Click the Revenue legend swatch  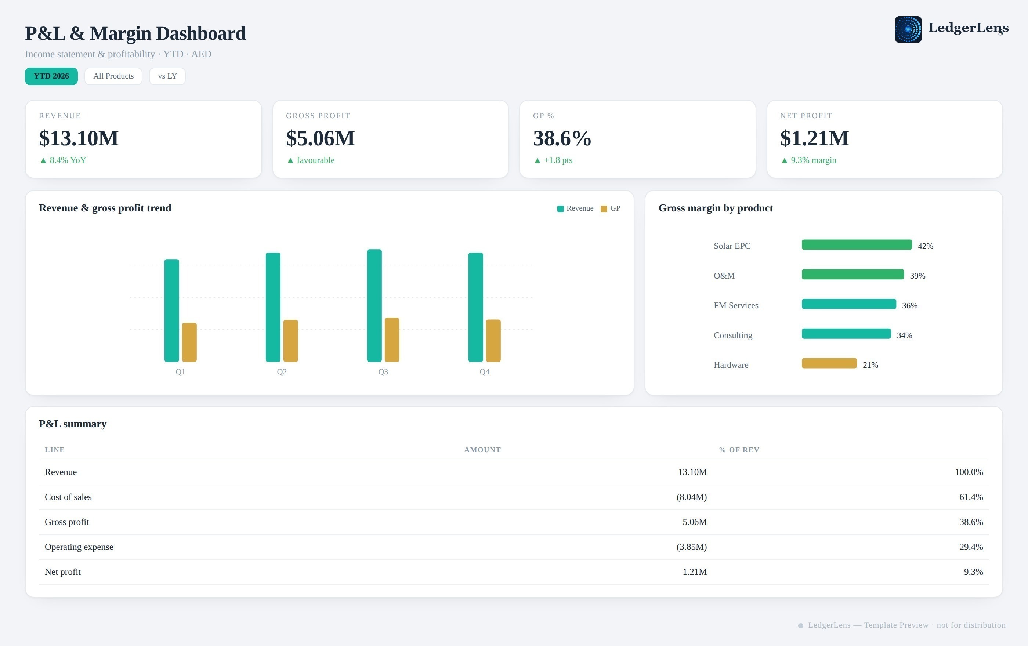click(x=561, y=208)
